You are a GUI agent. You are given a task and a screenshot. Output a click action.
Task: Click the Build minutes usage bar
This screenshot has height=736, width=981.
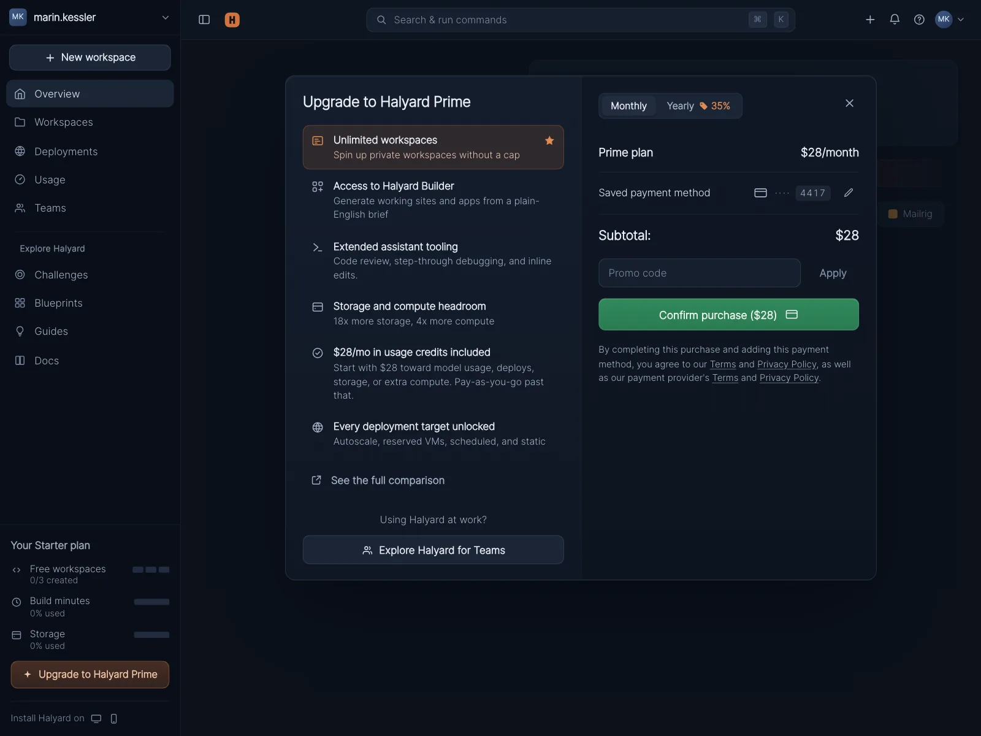pos(151,602)
